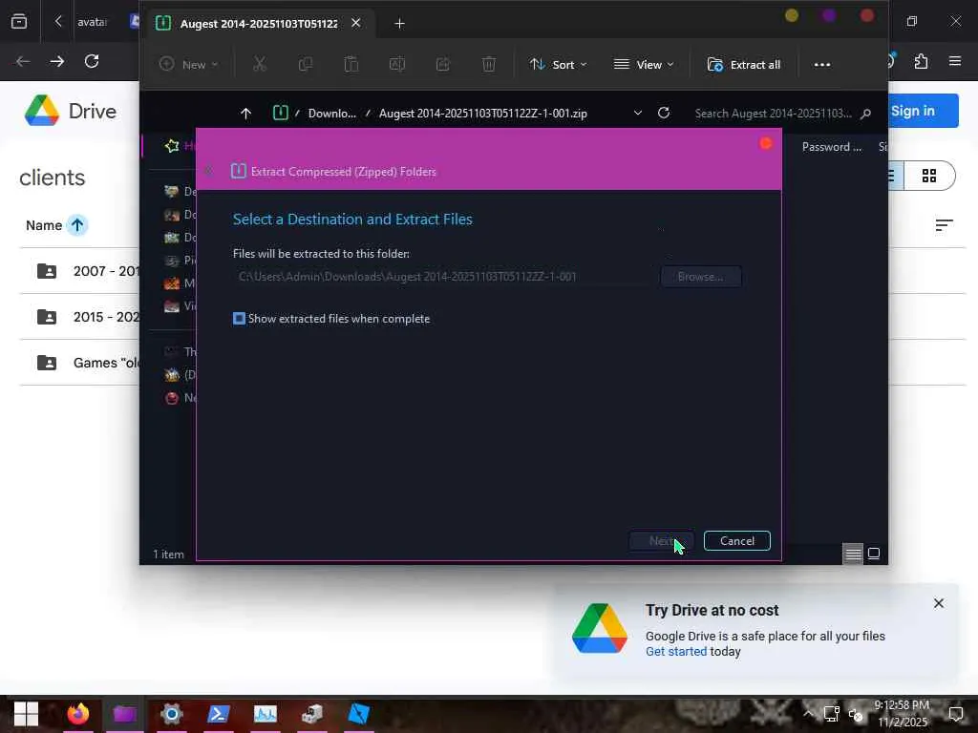Screen dimensions: 978x733
Task: Show hidden system tray icons
Action: [x=808, y=714]
